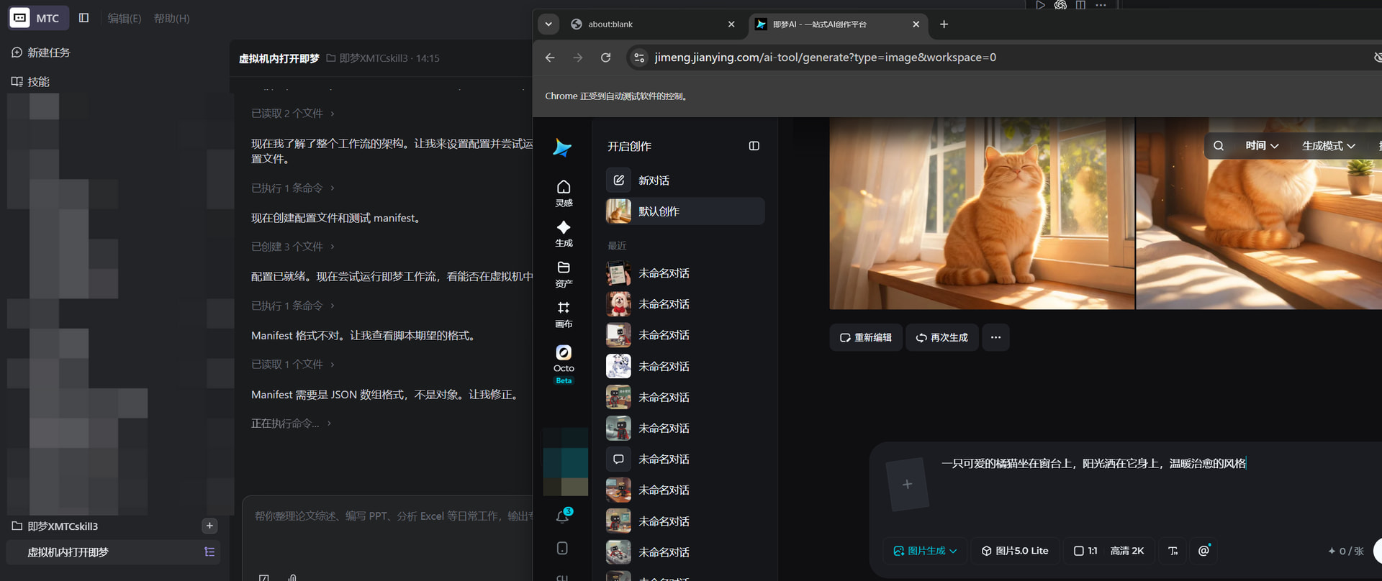Viewport: 1382px width, 581px height.
Task: Open the 资产 assets folder in Jimeng
Action: pos(564,274)
